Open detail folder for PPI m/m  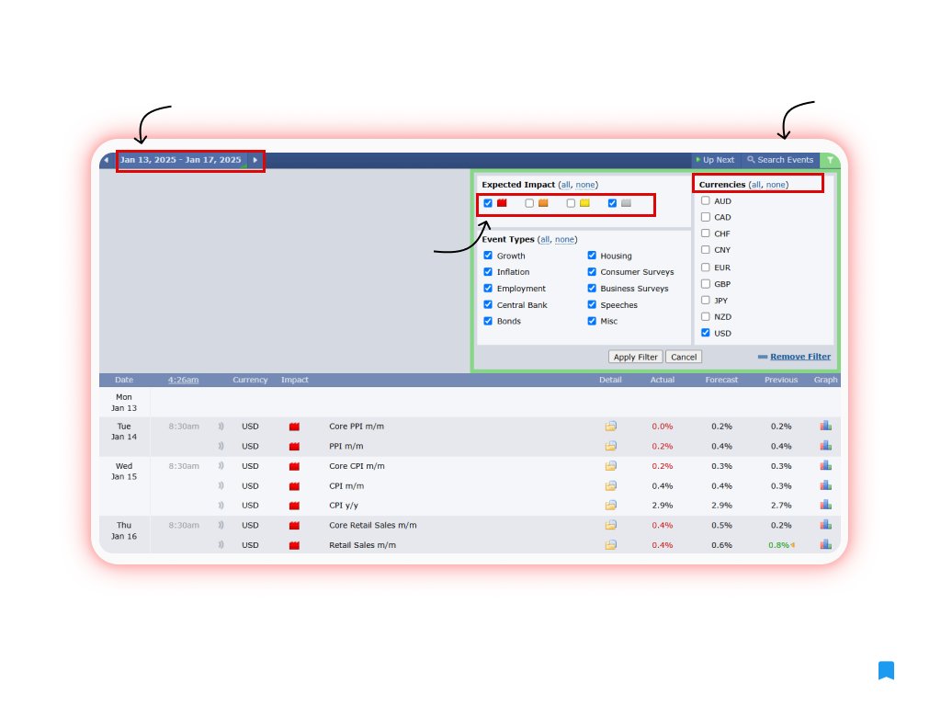[610, 446]
